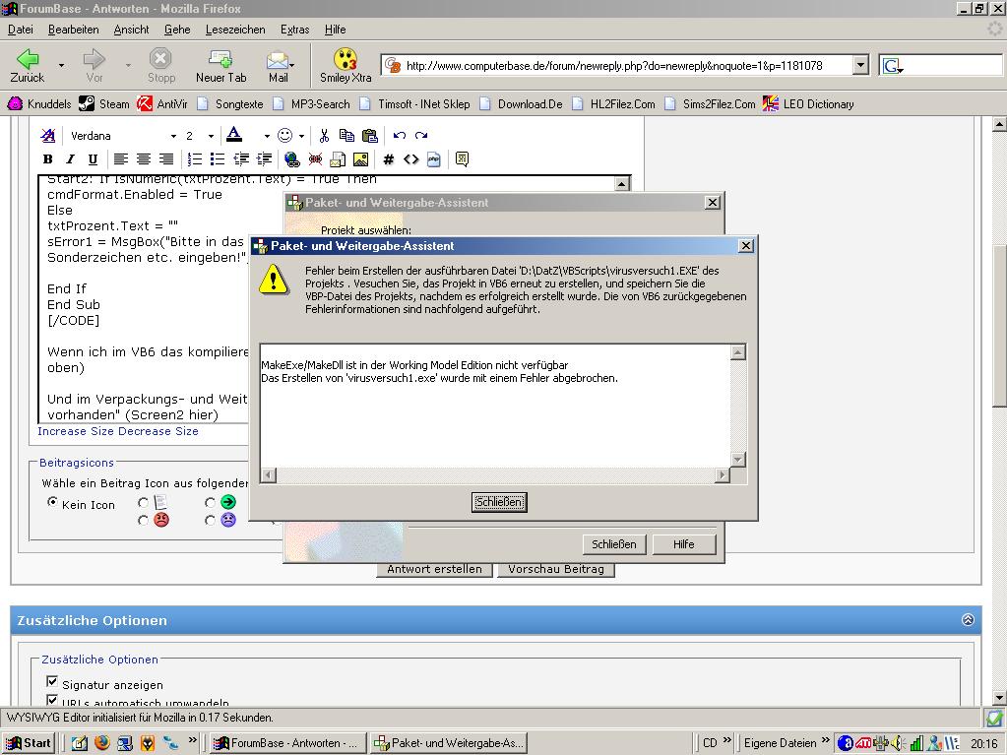The height and width of the screenshot is (755, 1007).
Task: Insert an ordered numbered list
Action: pyautogui.click(x=195, y=159)
